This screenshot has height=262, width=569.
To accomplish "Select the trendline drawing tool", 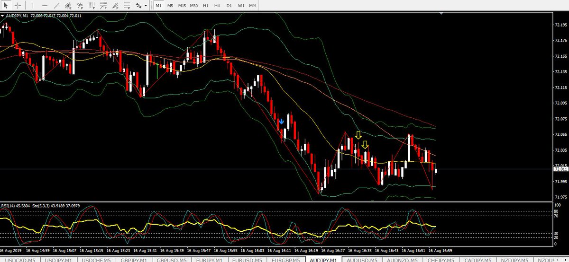I will 57,6.
